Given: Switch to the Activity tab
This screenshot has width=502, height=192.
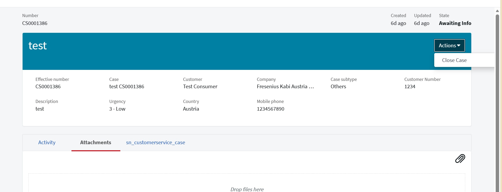Looking at the screenshot, I should (47, 142).
